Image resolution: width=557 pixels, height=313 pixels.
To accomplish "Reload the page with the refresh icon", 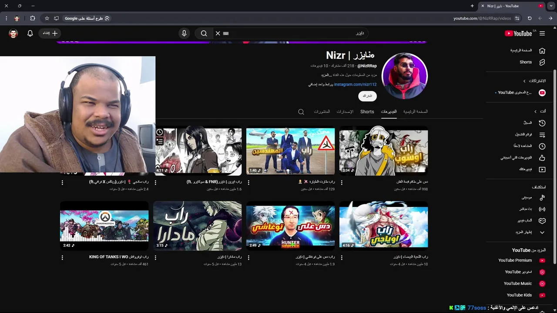I will [x=530, y=18].
